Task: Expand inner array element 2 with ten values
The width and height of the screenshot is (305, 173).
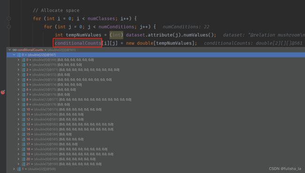Action: pyautogui.click(x=18, y=70)
